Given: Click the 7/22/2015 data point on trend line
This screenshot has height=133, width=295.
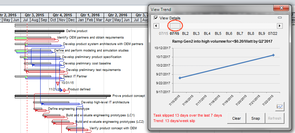Looking at the screenshot, I should (x=273, y=55).
